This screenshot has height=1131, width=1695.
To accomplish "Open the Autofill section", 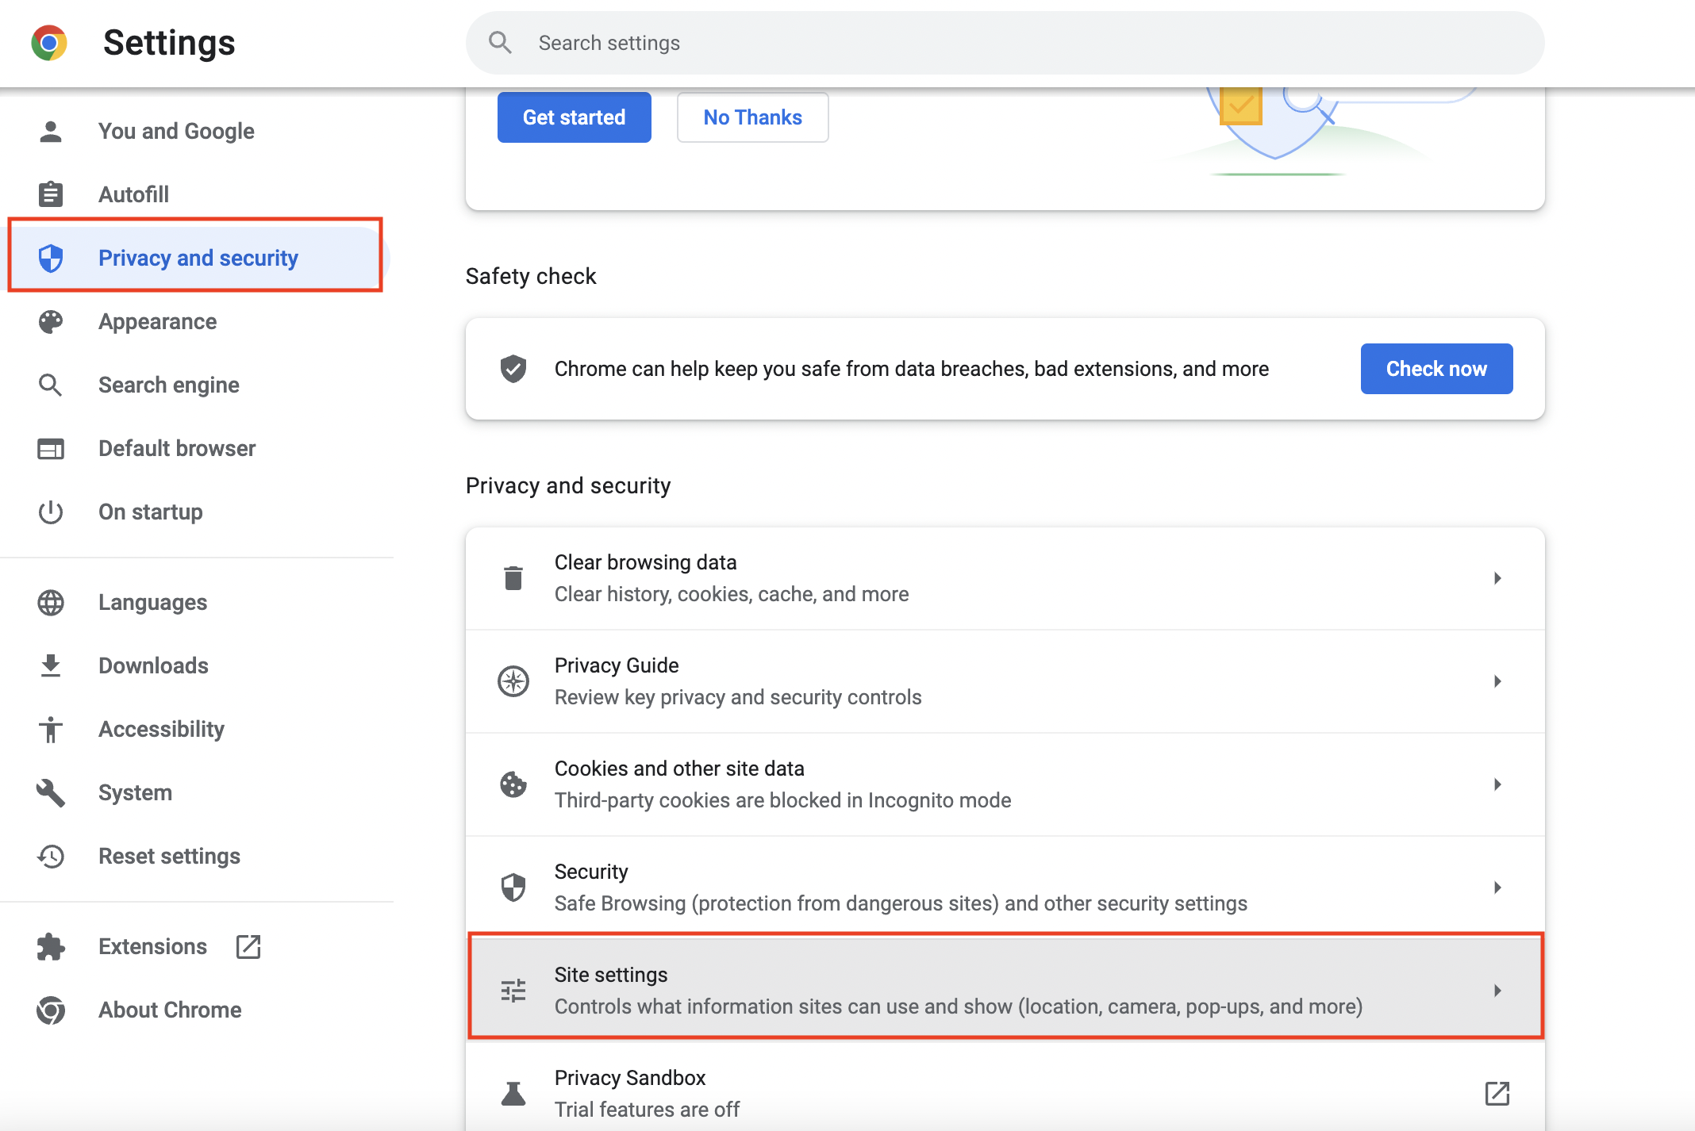I will coord(197,194).
